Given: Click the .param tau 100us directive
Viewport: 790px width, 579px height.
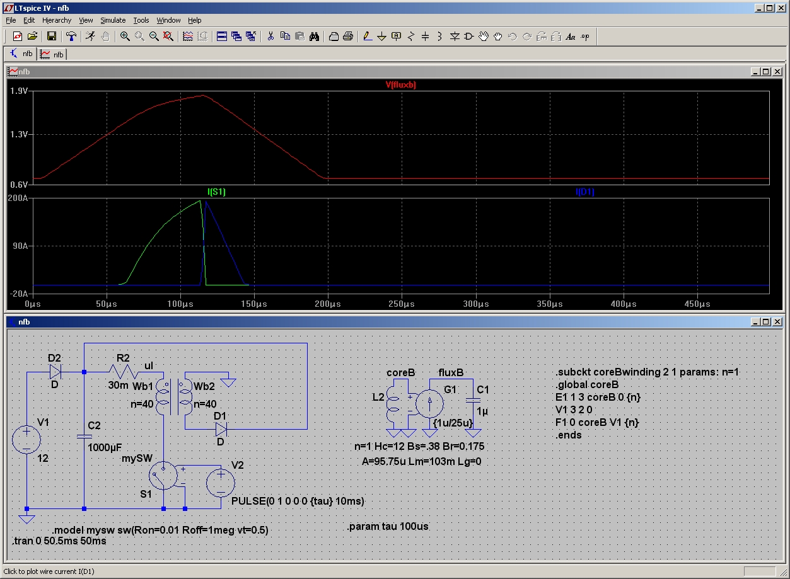Looking at the screenshot, I should point(387,526).
